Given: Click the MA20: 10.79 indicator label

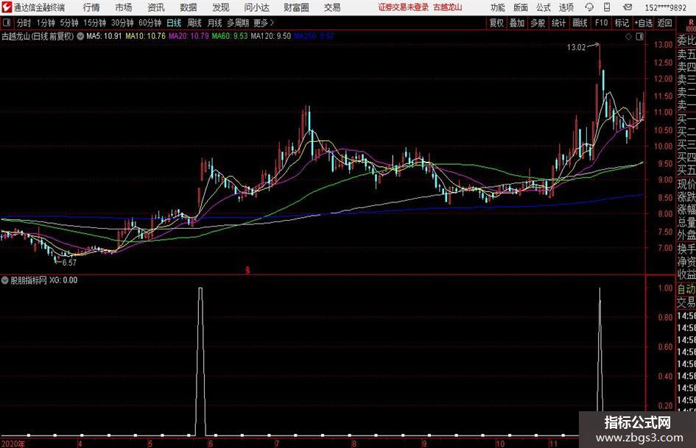Looking at the screenshot, I should pos(189,36).
